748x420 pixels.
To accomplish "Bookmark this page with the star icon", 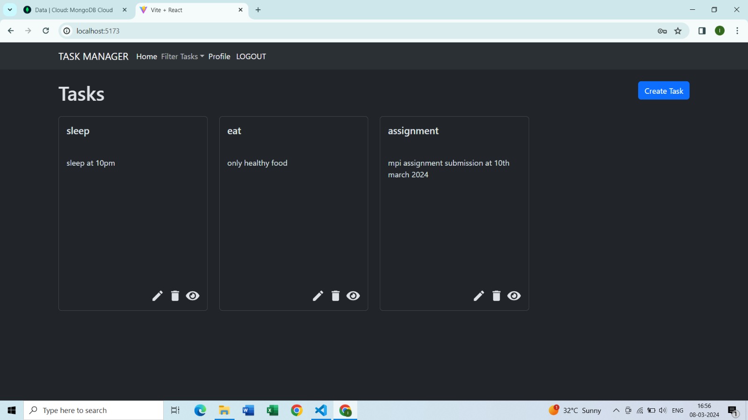I will click(x=678, y=31).
